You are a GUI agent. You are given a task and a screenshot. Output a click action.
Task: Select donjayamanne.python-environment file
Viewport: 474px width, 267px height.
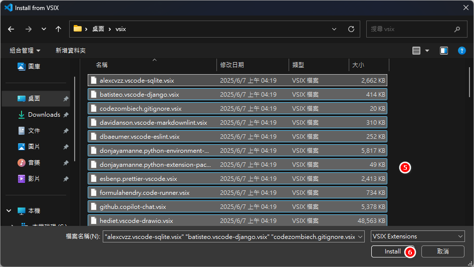pyautogui.click(x=238, y=151)
